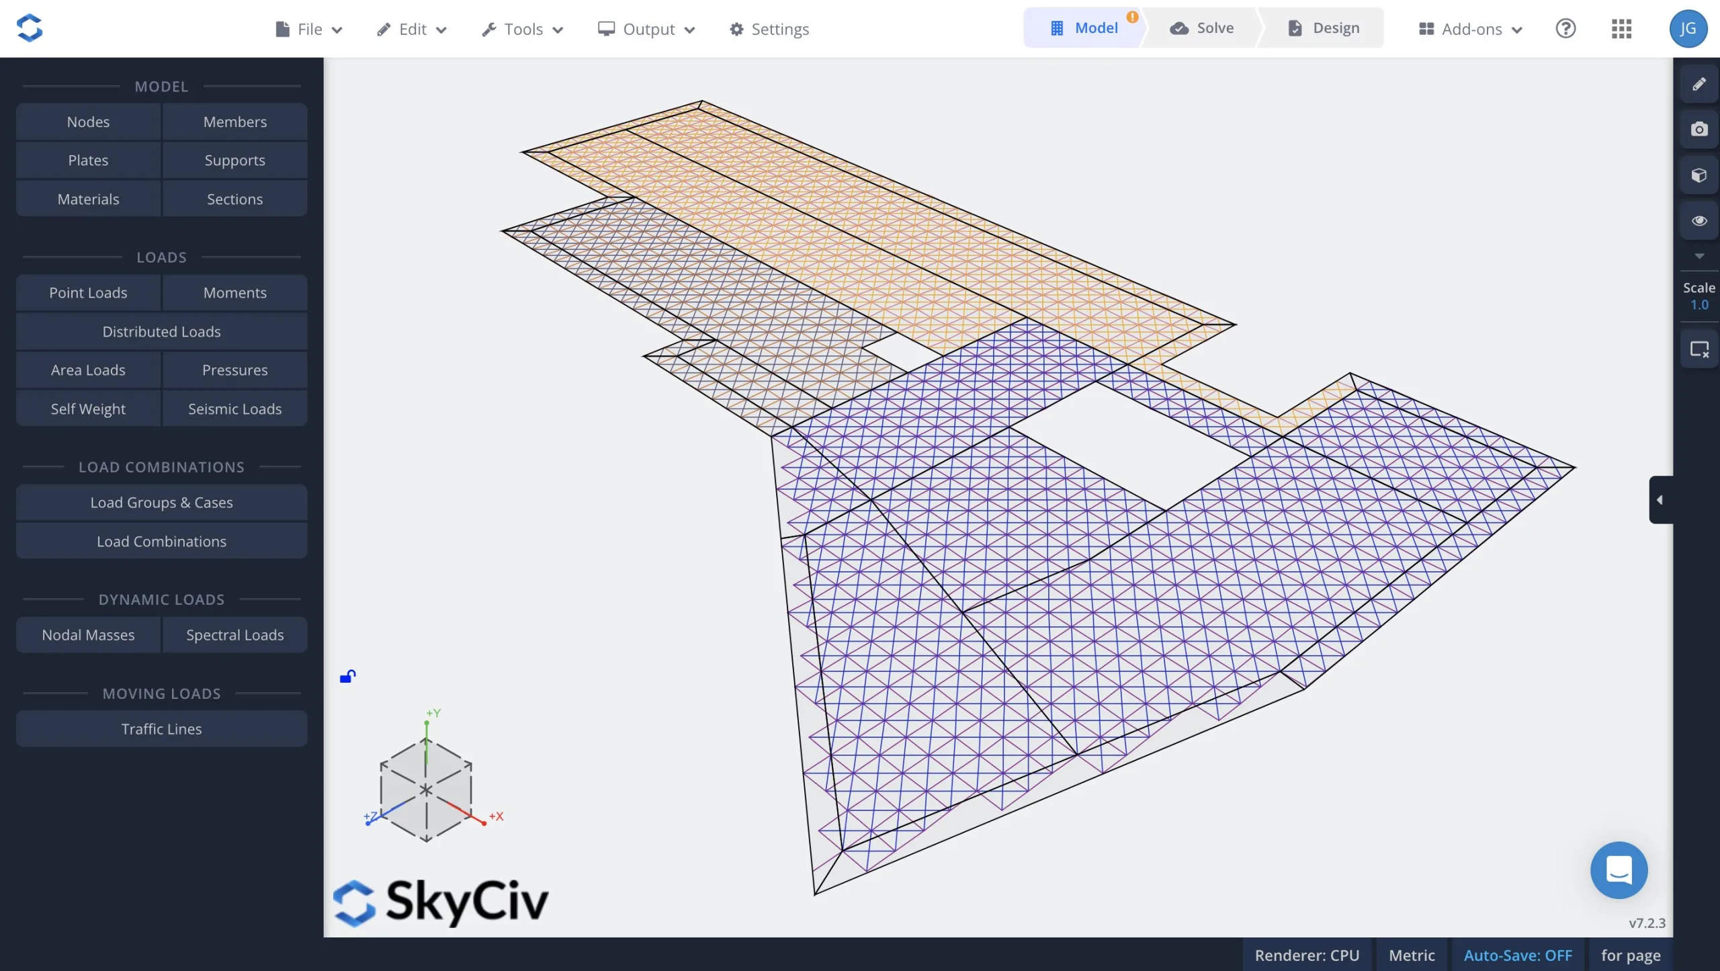The height and width of the screenshot is (971, 1720).
Task: Open the apps grid icon
Action: coord(1621,29)
